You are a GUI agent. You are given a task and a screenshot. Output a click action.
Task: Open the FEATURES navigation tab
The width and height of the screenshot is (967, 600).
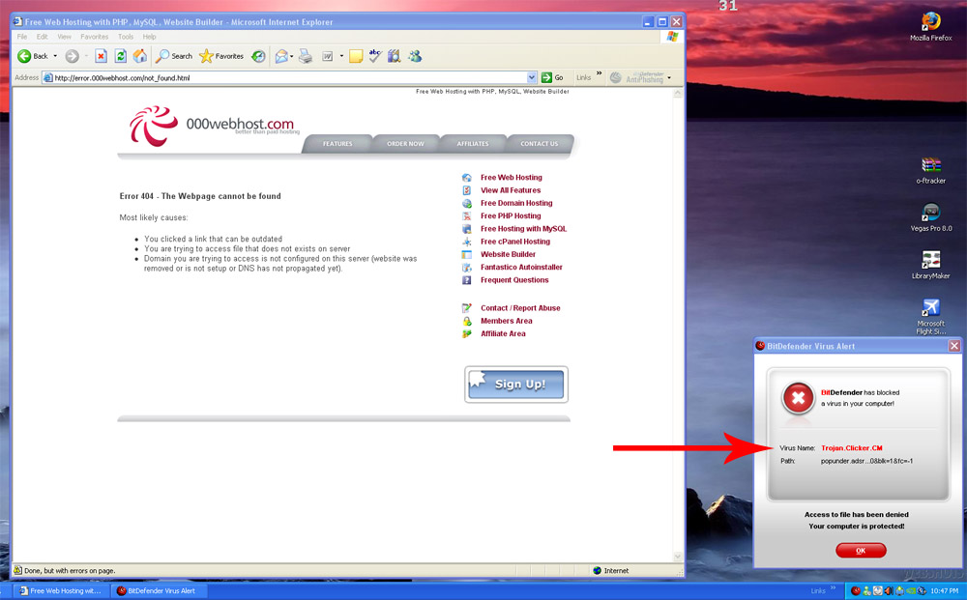point(337,144)
